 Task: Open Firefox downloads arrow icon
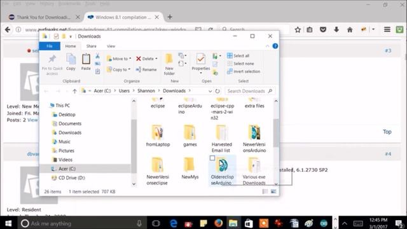point(336,30)
